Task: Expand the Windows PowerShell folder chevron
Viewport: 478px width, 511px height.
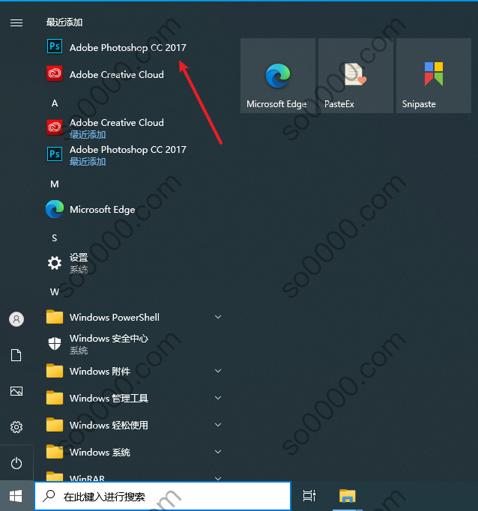Action: (x=218, y=317)
